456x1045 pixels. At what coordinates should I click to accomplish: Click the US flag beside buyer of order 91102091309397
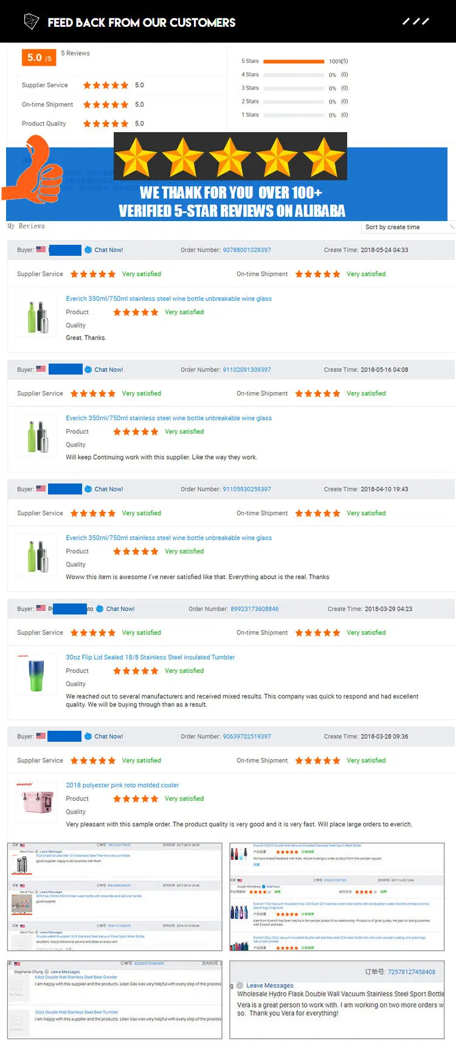click(41, 369)
